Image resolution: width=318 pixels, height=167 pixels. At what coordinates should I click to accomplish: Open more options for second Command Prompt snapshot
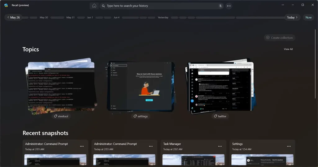pyautogui.click(x=151, y=146)
